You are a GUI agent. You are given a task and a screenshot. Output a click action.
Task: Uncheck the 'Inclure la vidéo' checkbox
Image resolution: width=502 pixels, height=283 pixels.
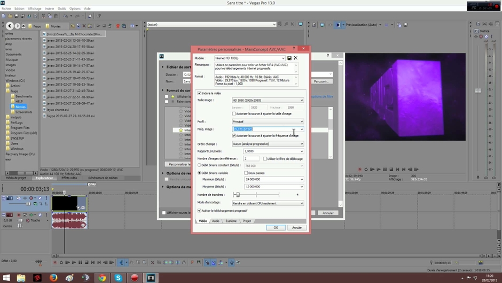click(x=200, y=93)
